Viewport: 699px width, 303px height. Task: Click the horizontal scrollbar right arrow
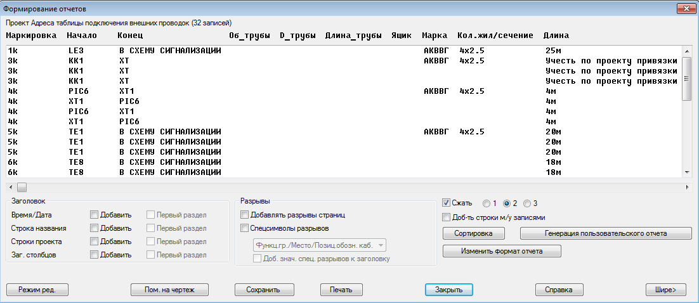[x=686, y=188]
